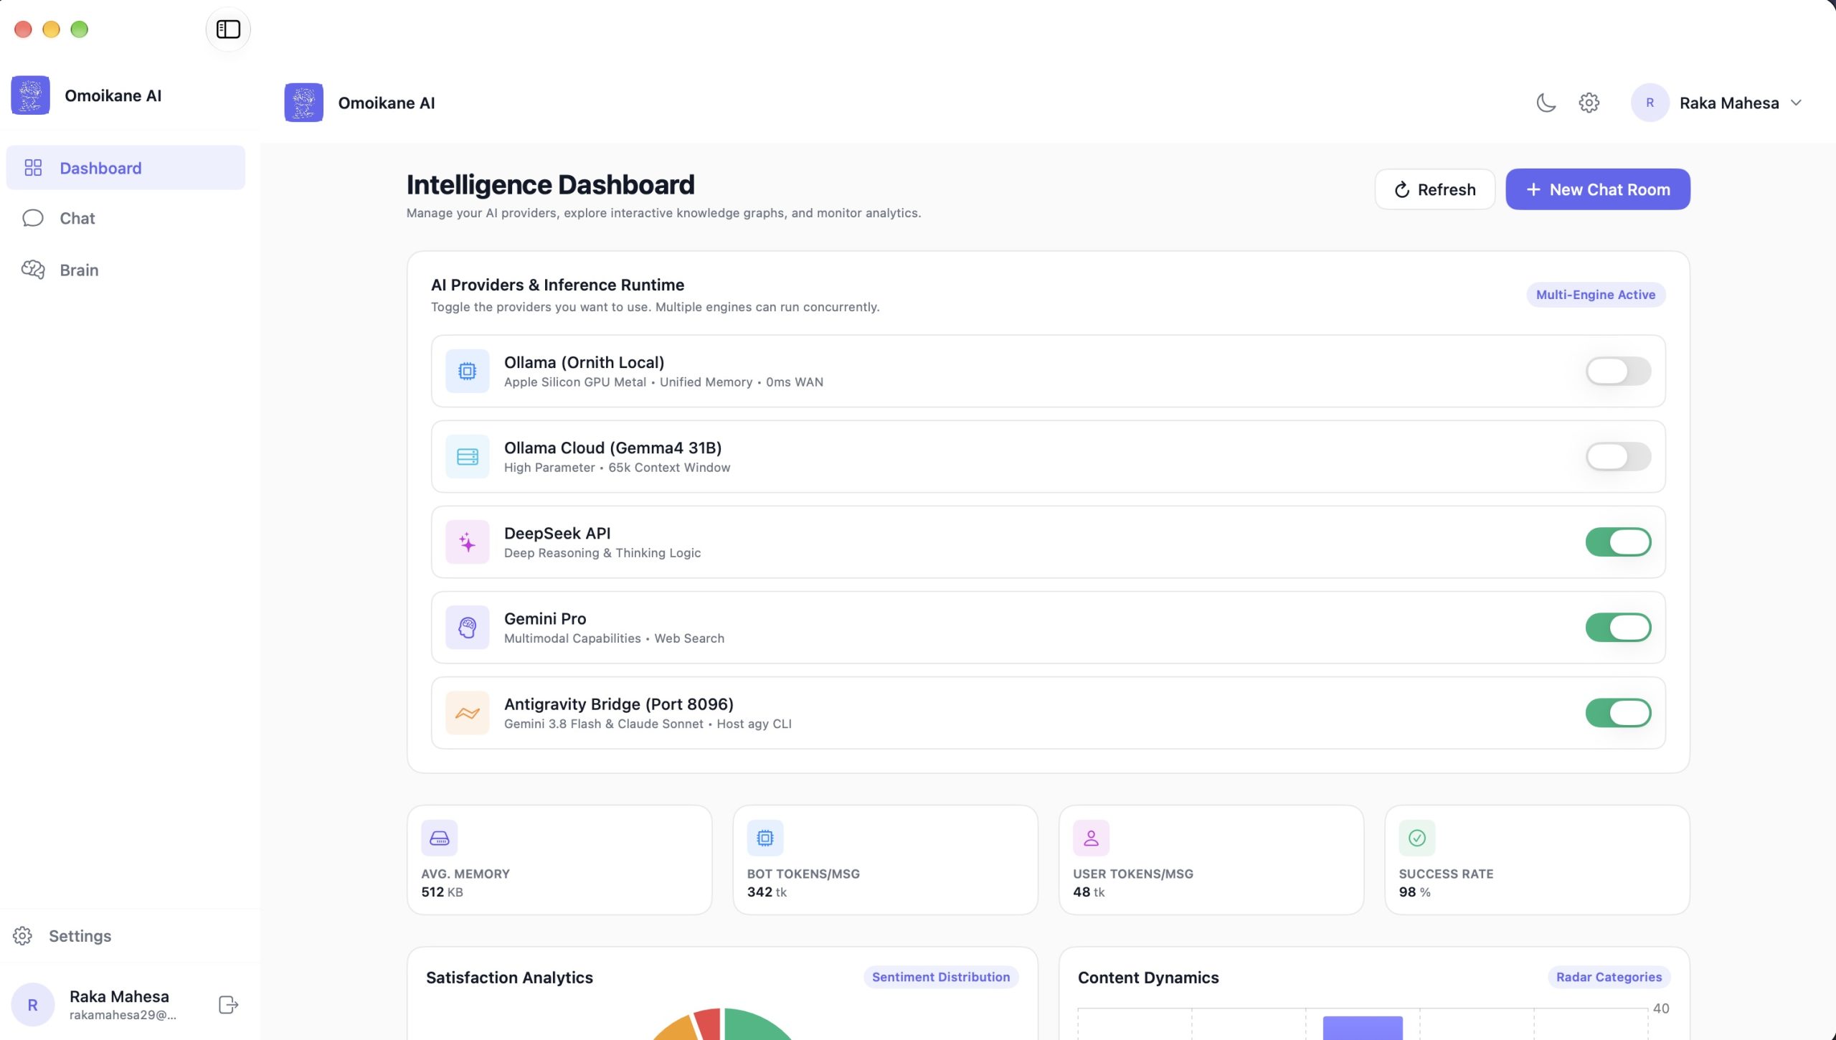The width and height of the screenshot is (1836, 1040).
Task: Click the Apple Silicon GPU Metal description
Action: tap(663, 382)
